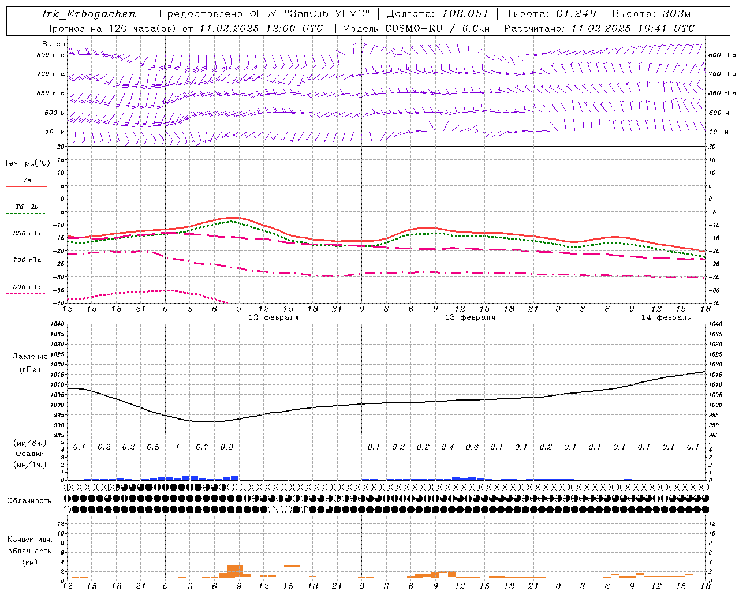The height and width of the screenshot is (591, 739).
Task: Click the '(мм/1ч.)' precipitation unit label
Action: pyautogui.click(x=29, y=465)
